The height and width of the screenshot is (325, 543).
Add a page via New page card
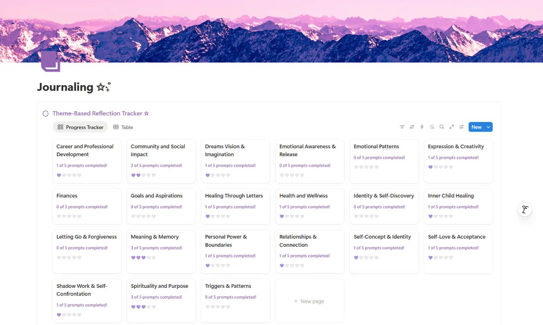[x=310, y=301]
